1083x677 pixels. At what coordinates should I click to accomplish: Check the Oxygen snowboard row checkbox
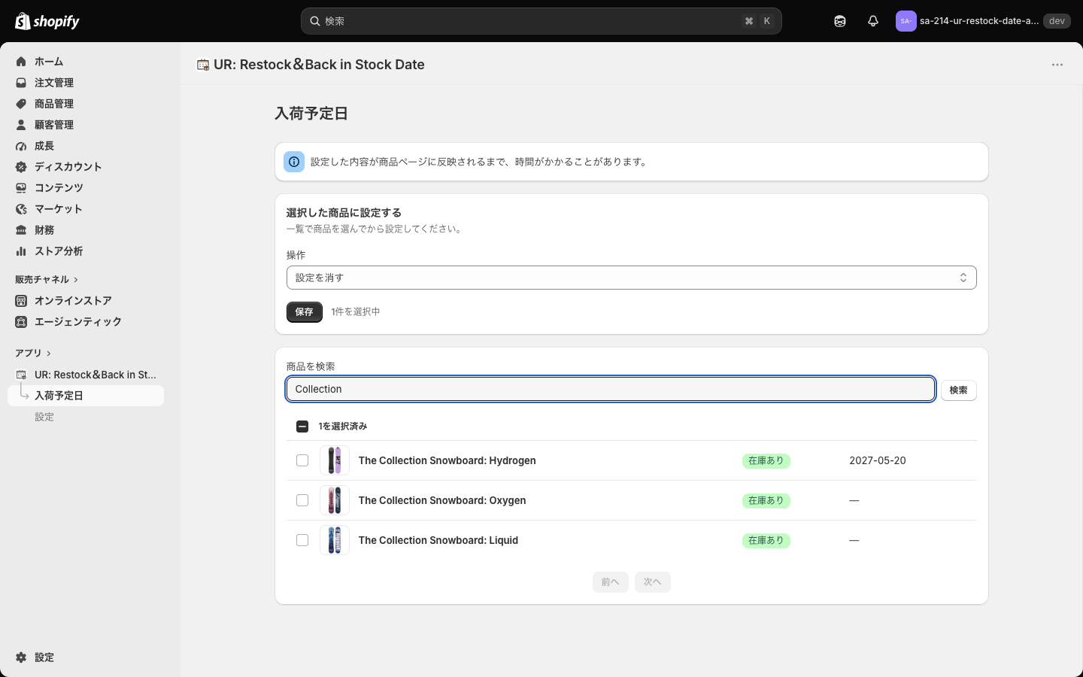[x=302, y=500]
